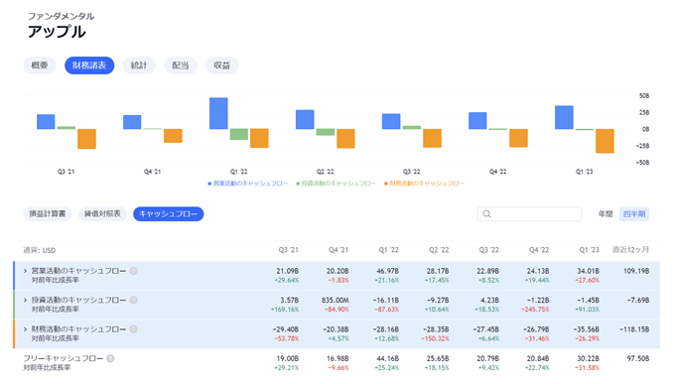The width and height of the screenshot is (675, 384).
Task: Click the orange financing bar for Q4 '21
Action: pos(173,136)
